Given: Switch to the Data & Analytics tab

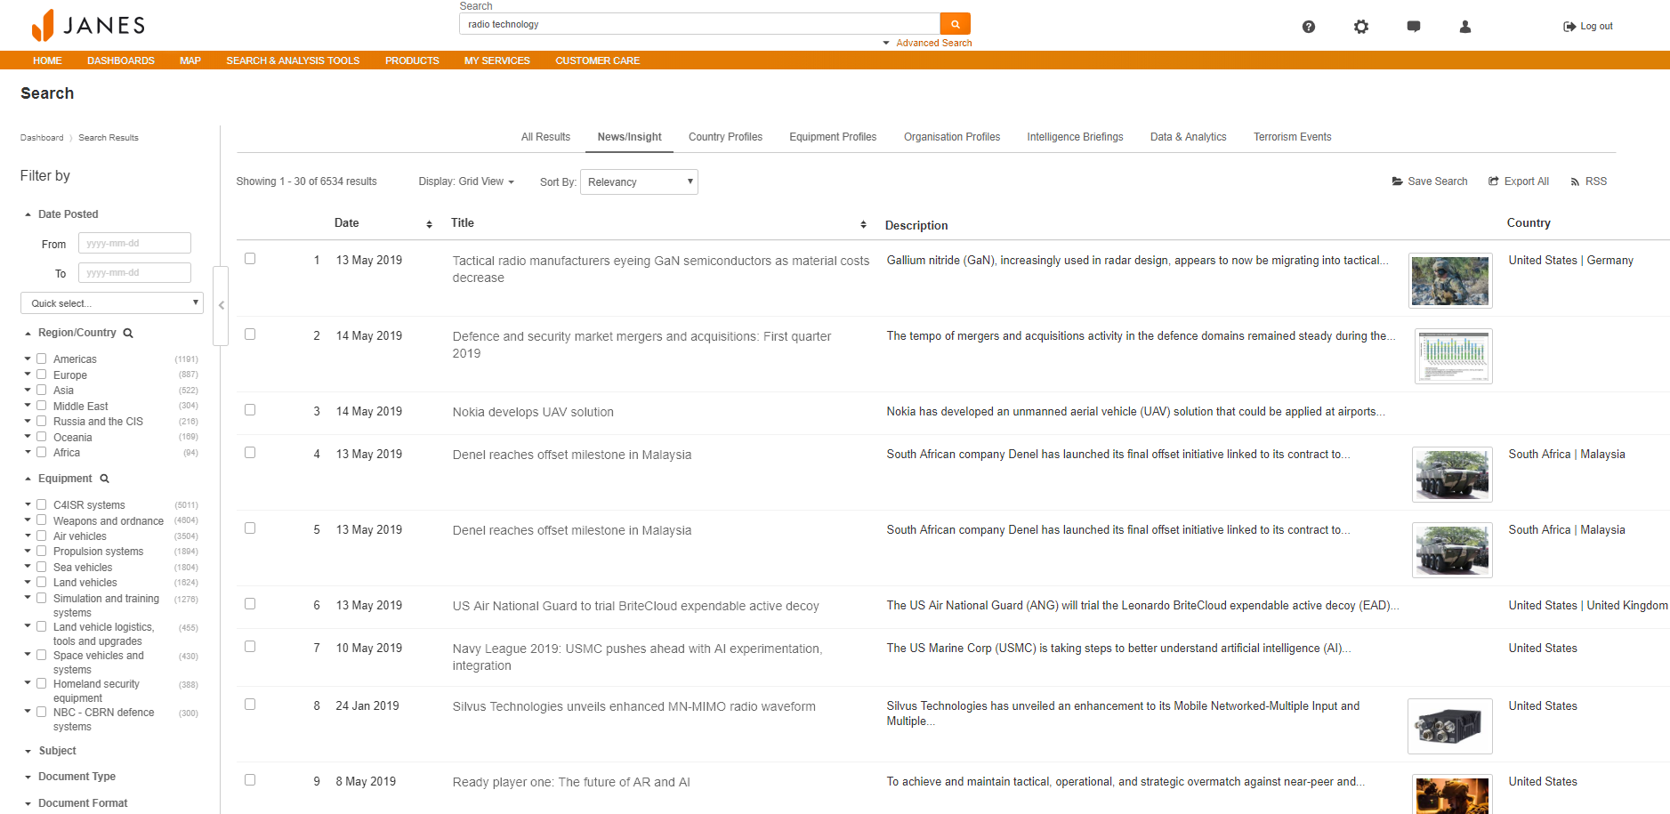Looking at the screenshot, I should tap(1188, 137).
